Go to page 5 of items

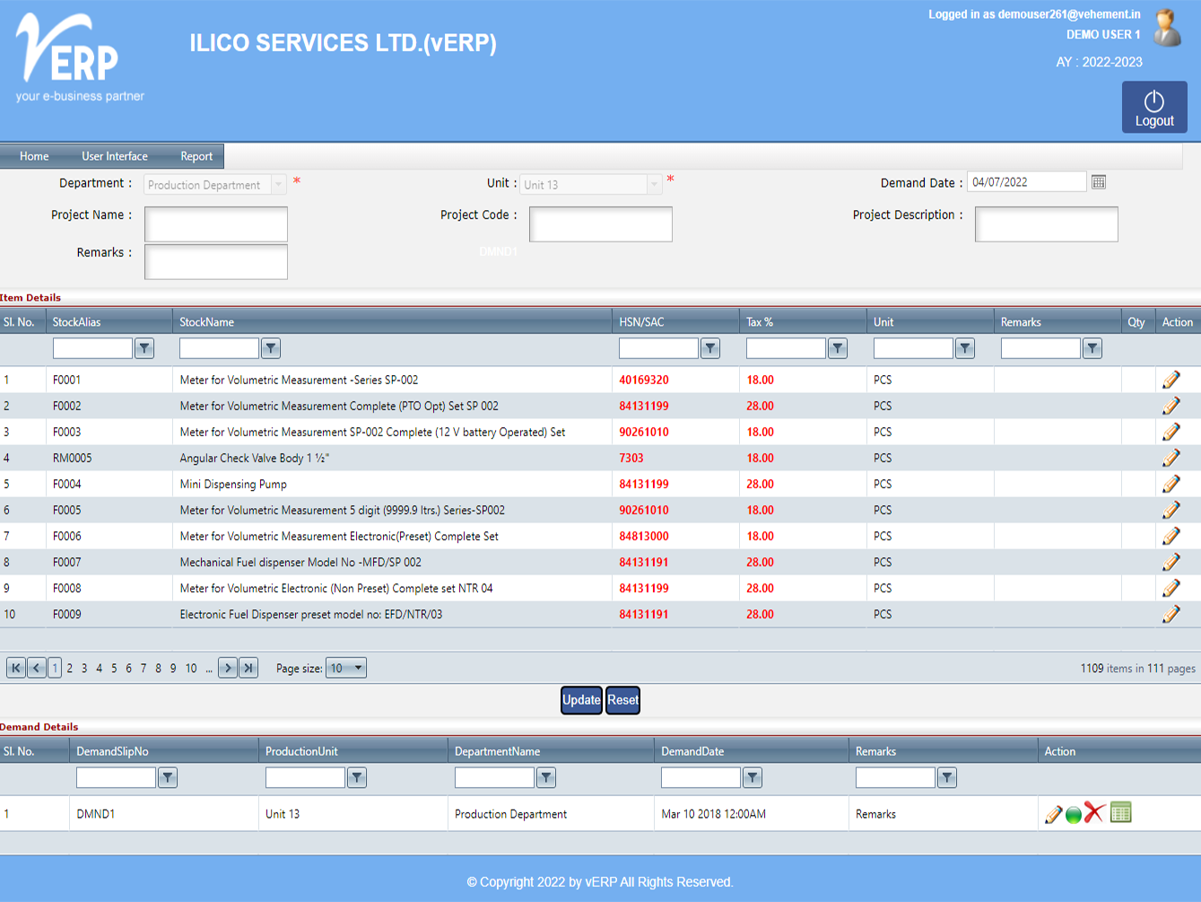(114, 668)
